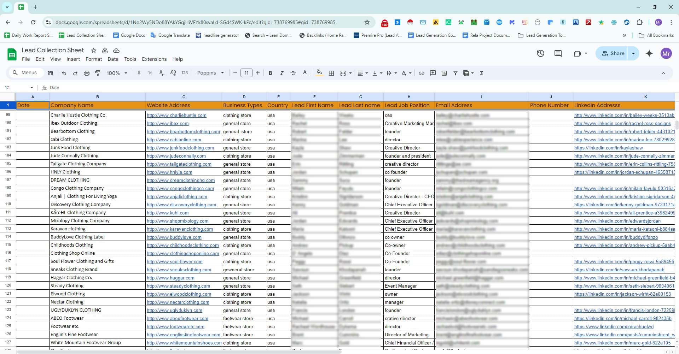Click the merge cells icon
The width and height of the screenshot is (679, 354).
tap(343, 73)
